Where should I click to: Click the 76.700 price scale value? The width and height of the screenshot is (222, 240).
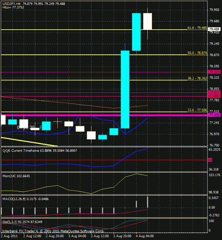214,145
